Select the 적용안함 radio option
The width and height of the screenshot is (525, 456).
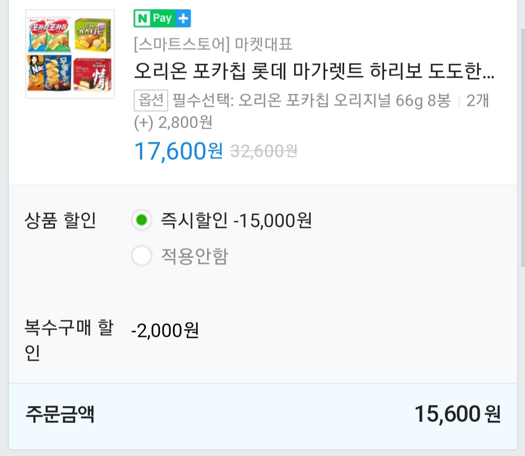pos(141,256)
